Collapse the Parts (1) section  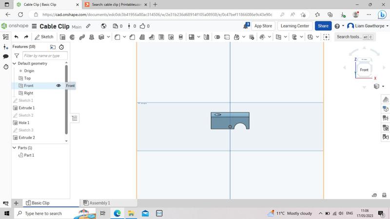click(15, 147)
